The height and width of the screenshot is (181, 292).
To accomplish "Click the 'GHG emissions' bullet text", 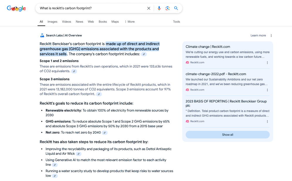I will [58, 122].
